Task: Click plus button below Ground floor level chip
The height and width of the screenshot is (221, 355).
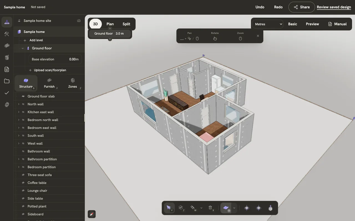Action: tap(110, 39)
